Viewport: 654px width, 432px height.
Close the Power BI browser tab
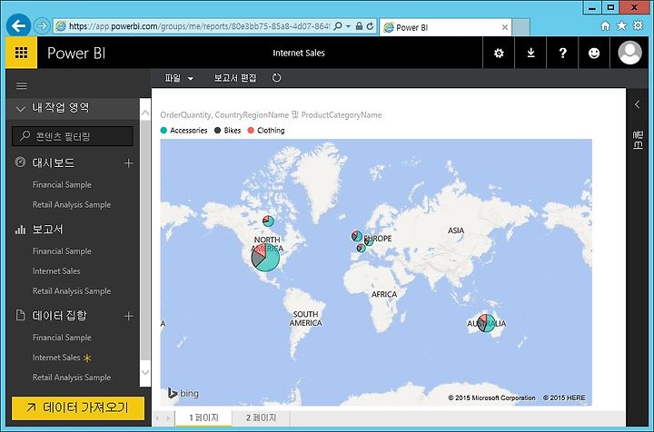click(505, 27)
